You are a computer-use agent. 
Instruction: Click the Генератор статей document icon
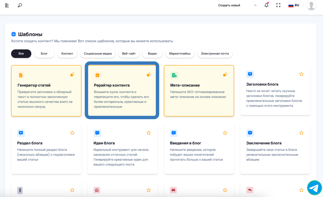[21, 75]
